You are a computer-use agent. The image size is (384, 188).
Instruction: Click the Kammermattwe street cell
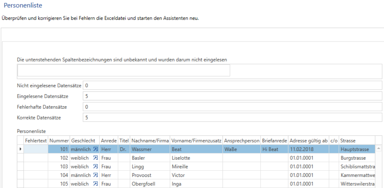(x=357, y=175)
